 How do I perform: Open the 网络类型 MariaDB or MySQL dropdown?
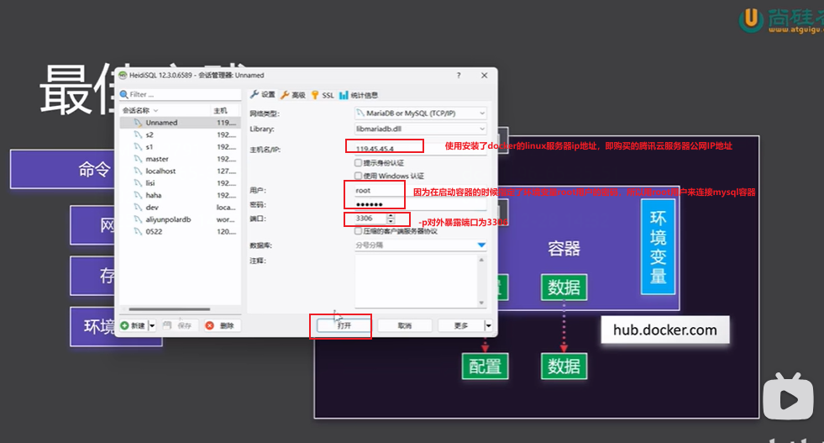tap(421, 113)
